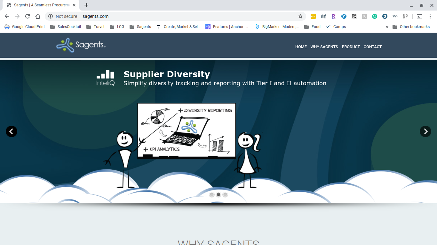Go back with the browser back arrow
The height and width of the screenshot is (245, 437).
pyautogui.click(x=7, y=16)
